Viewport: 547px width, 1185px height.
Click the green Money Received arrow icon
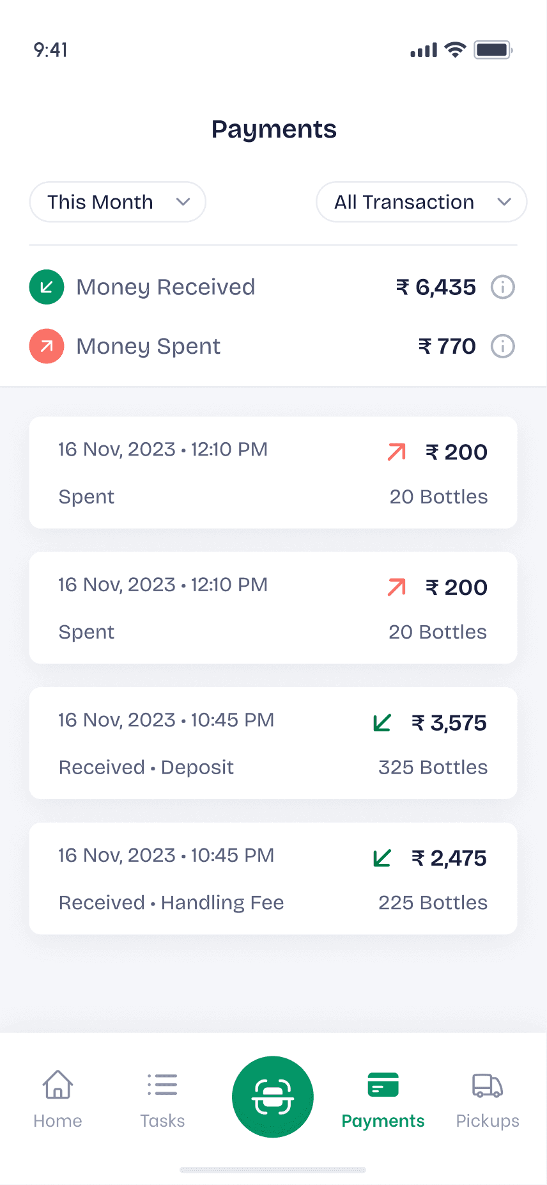[x=47, y=287]
